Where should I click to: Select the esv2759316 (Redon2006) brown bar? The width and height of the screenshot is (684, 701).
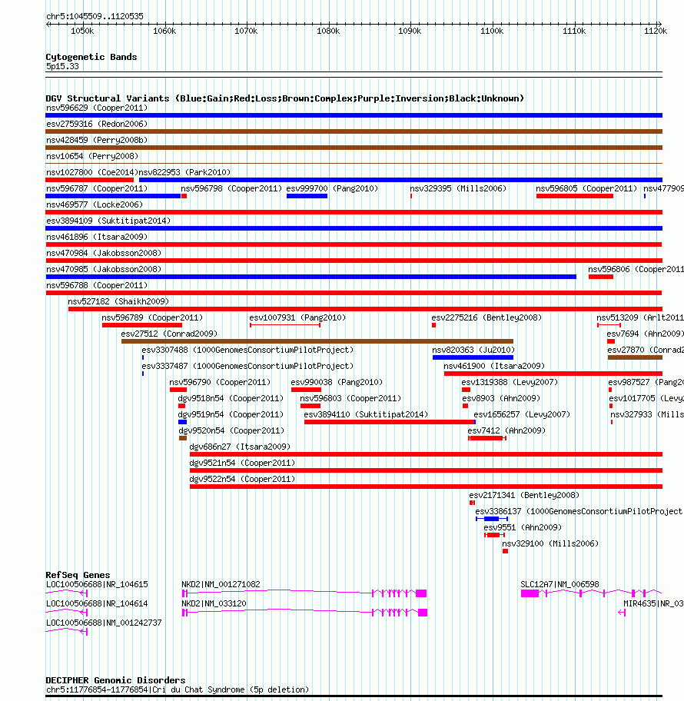[354, 131]
